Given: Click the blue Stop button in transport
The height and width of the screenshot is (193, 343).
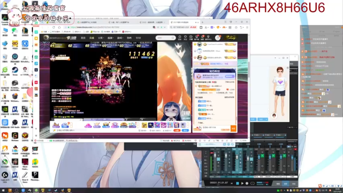Looking at the screenshot, I should [x=238, y=184].
